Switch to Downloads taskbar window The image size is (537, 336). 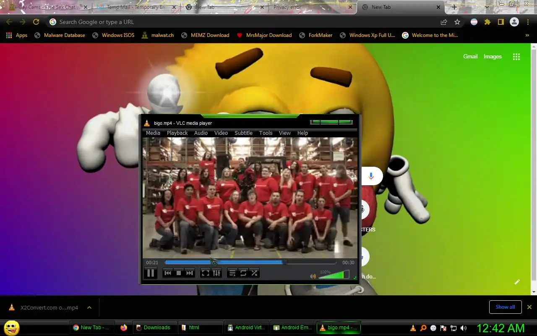[x=154, y=328]
